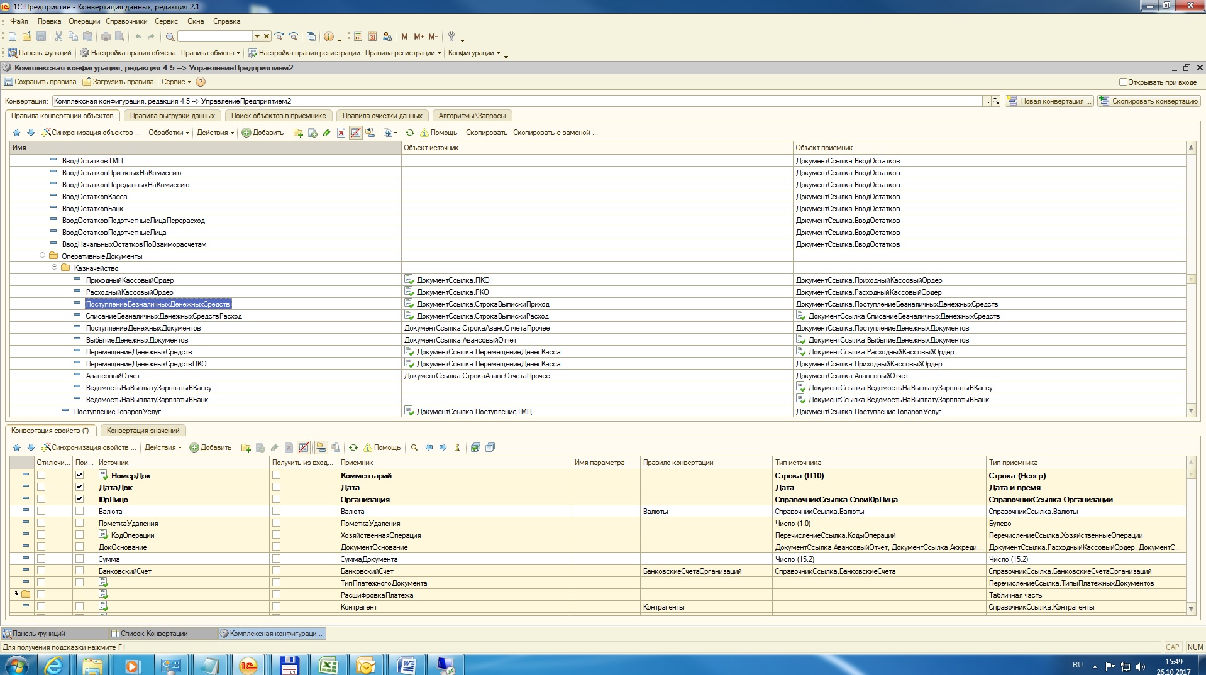The image size is (1206, 675).
Task: Switch to Конвертация значений tab
Action: (143, 431)
